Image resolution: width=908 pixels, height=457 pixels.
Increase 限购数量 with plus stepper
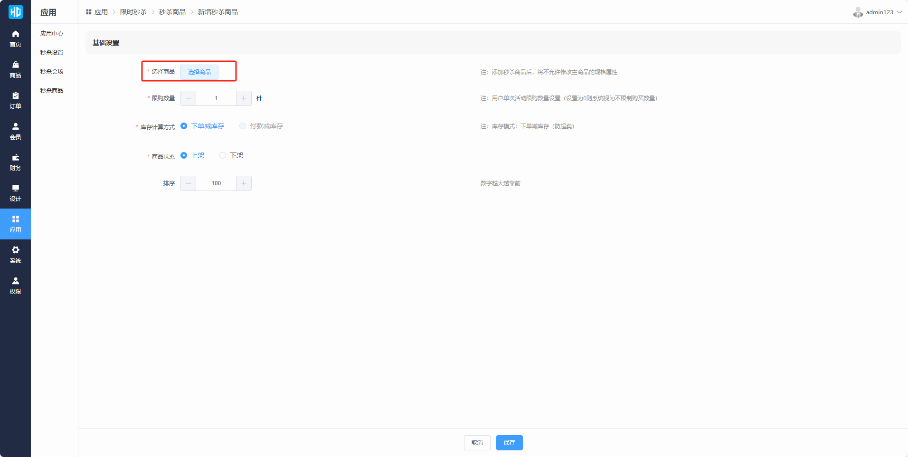[x=244, y=98]
